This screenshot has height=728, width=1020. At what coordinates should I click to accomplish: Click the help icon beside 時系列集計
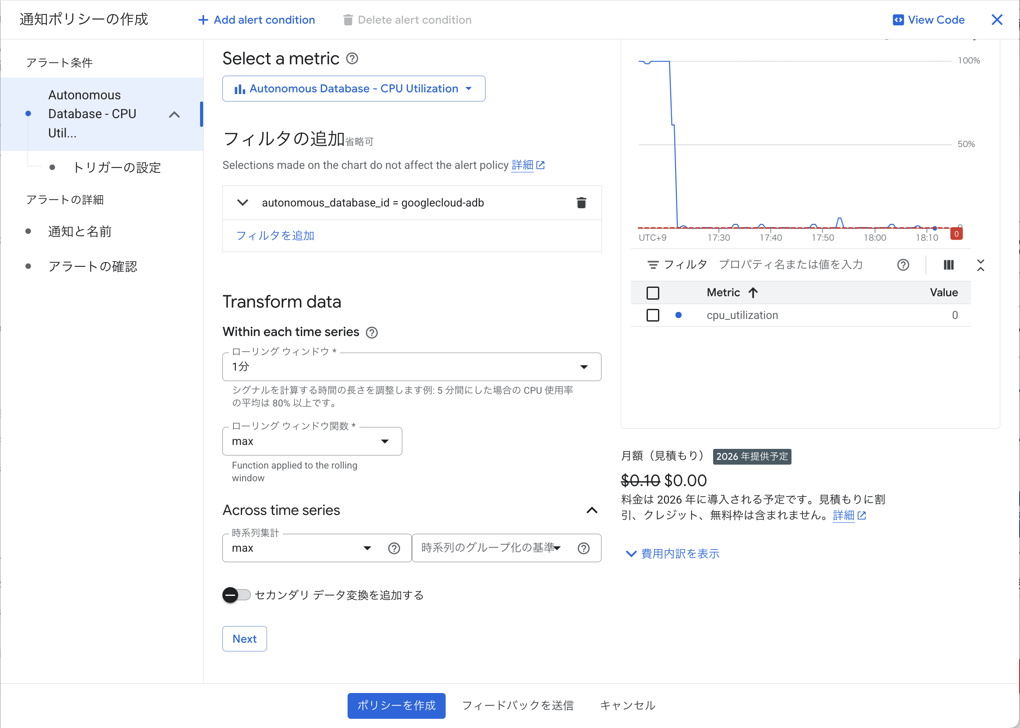pos(394,548)
